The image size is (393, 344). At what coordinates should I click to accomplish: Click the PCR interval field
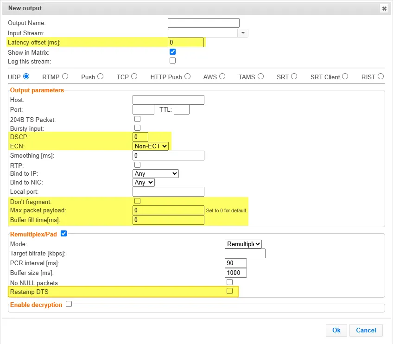236,263
